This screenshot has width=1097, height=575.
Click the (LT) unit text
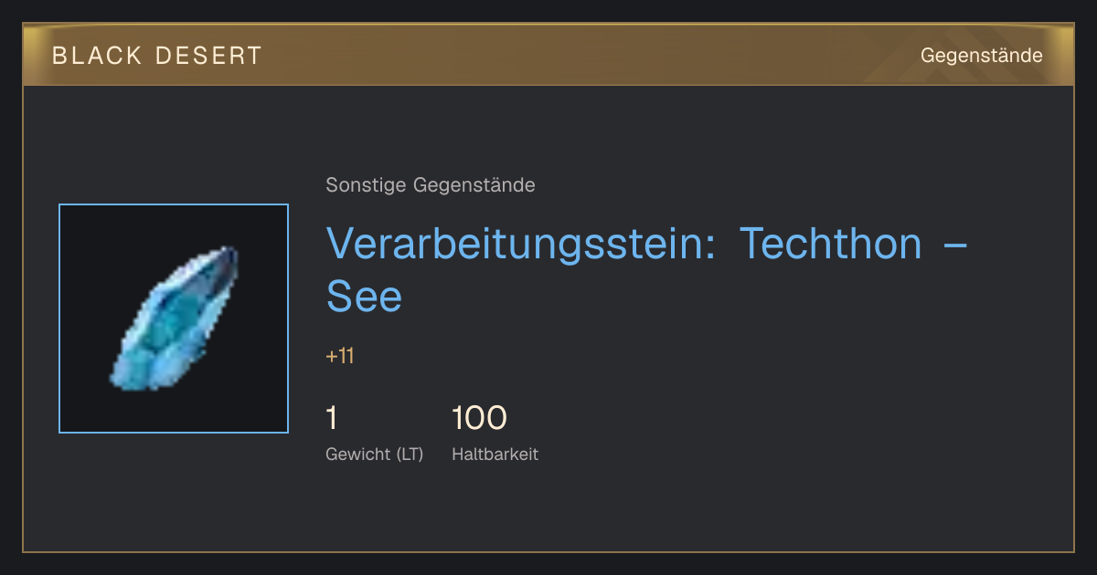410,455
